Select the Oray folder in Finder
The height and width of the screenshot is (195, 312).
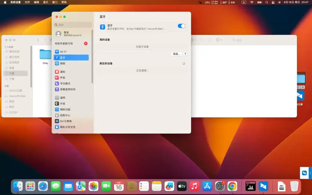[x=45, y=56]
